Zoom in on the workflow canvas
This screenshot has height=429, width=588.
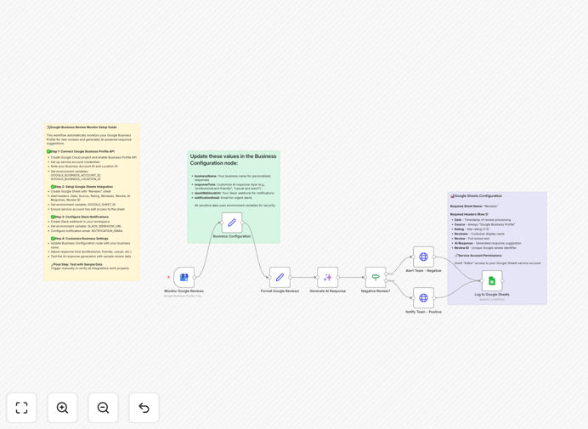[62, 408]
